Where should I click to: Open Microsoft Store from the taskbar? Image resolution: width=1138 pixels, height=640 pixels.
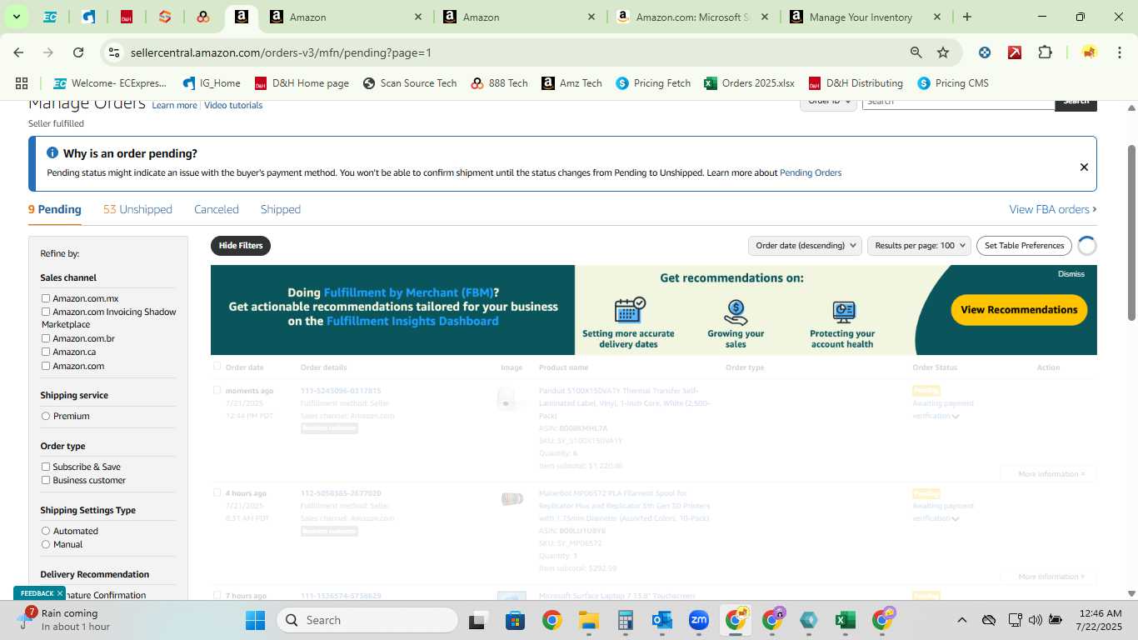515,620
